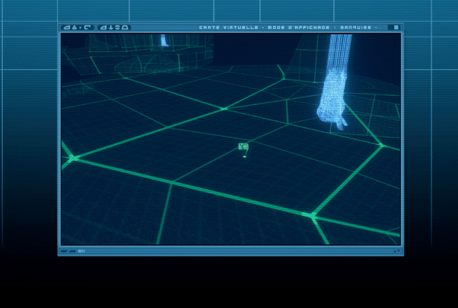Image resolution: width=458 pixels, height=308 pixels.
Task: Click the first glyph group in title bar
Action: [77, 28]
